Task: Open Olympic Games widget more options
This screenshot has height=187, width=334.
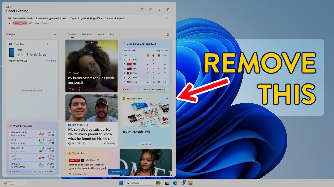Action: tap(166, 44)
